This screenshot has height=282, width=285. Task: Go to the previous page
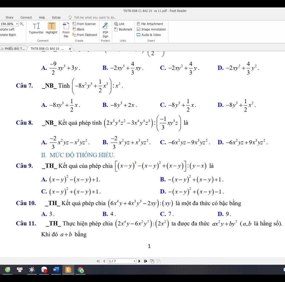coord(104,261)
